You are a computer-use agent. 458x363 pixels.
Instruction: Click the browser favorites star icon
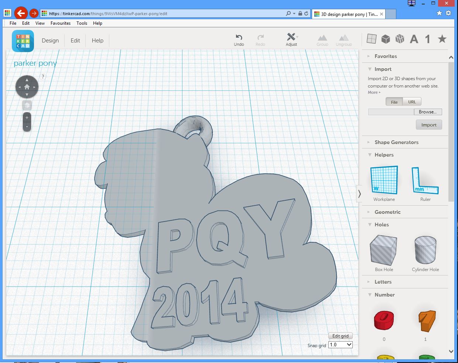(x=439, y=13)
